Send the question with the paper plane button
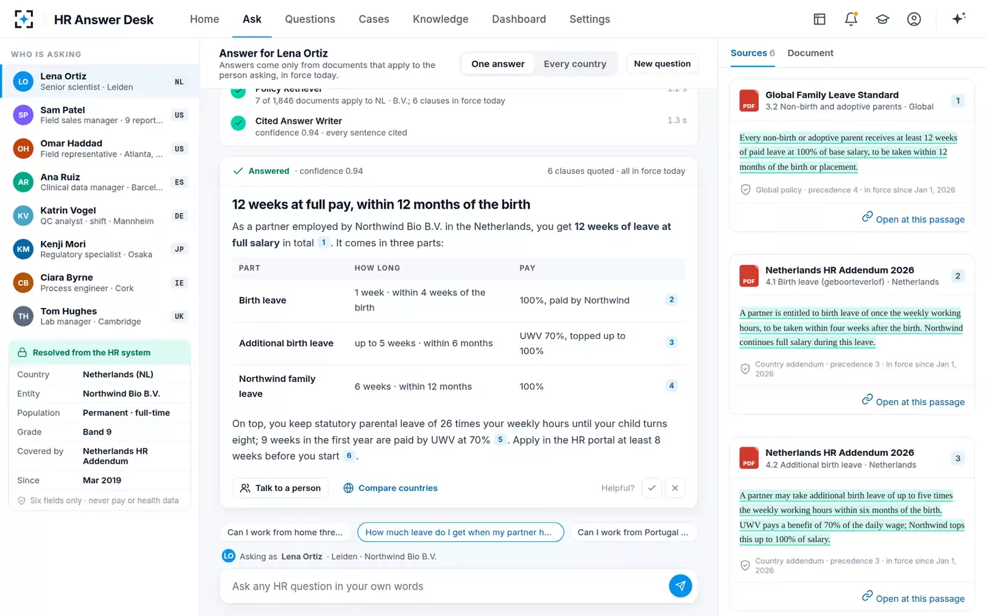This screenshot has width=986, height=616. (x=680, y=586)
